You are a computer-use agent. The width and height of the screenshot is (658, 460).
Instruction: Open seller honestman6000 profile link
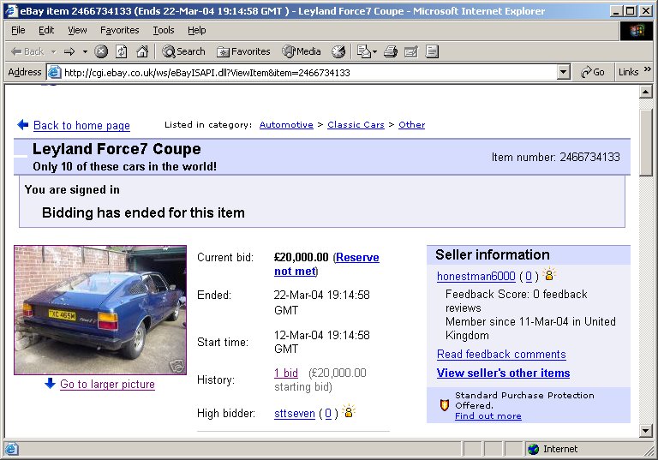[476, 276]
